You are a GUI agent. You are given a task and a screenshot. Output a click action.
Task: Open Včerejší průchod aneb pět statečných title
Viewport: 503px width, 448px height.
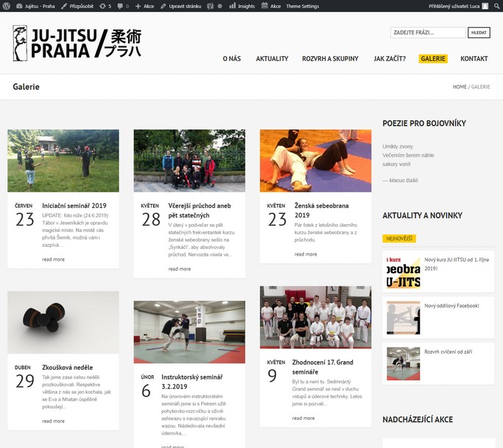(200, 211)
